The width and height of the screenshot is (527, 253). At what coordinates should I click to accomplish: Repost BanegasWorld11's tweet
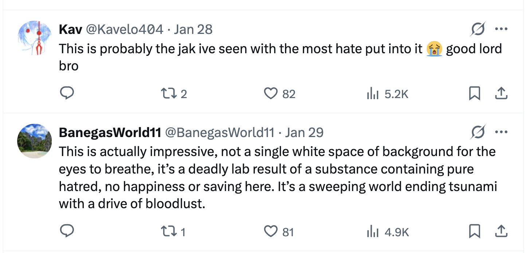click(x=169, y=231)
